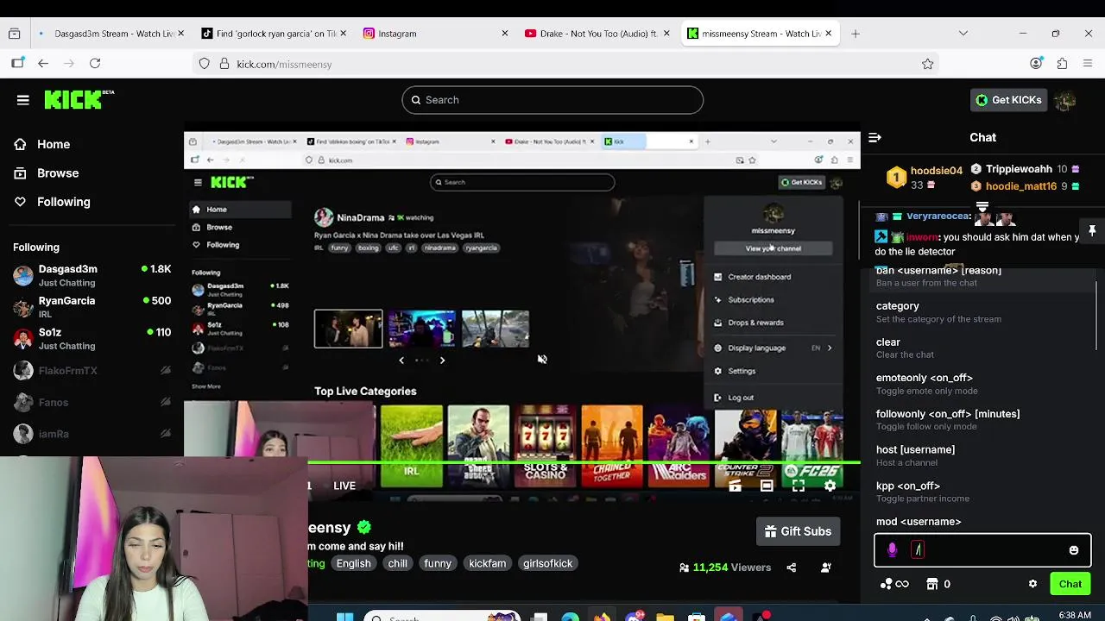
Task: Open the offline FlakoFrmTX channel
Action: pos(92,371)
